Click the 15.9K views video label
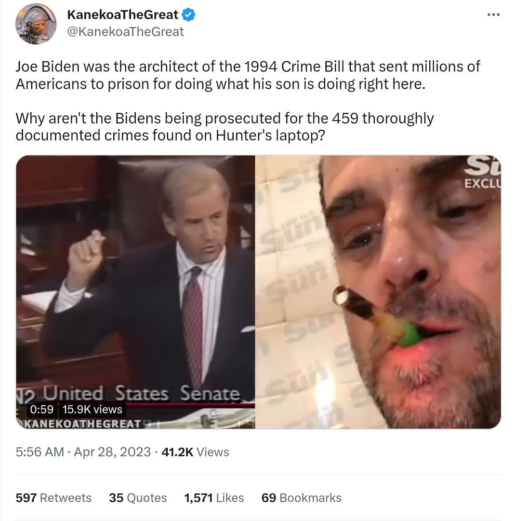The image size is (515, 521). click(x=92, y=409)
